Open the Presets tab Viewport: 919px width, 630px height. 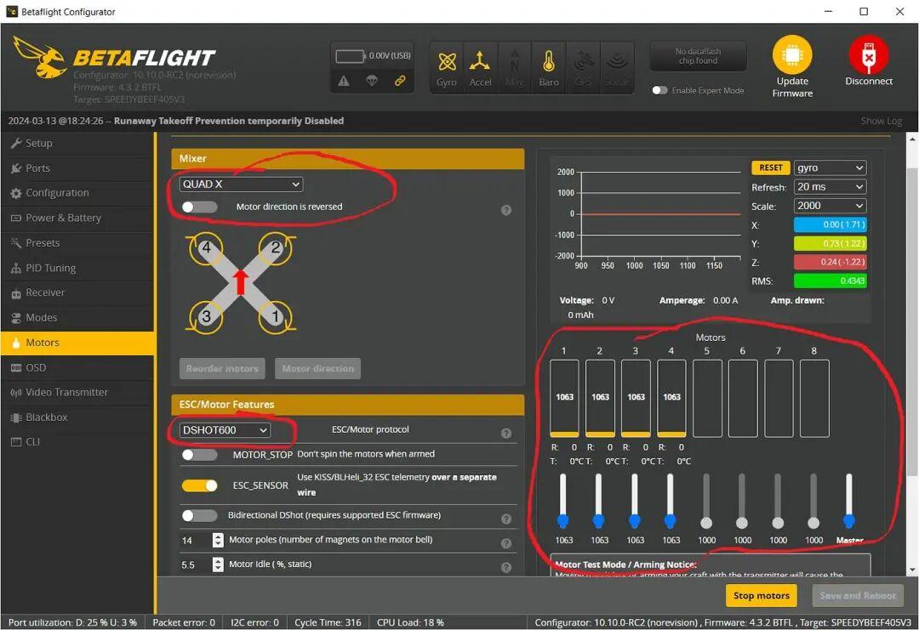point(77,243)
